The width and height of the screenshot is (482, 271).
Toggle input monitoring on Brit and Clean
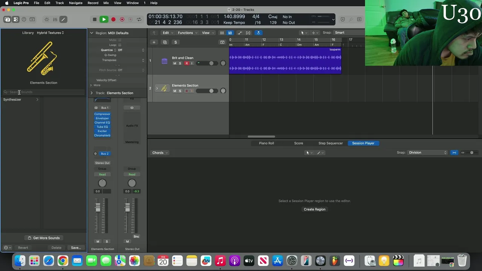(x=192, y=63)
